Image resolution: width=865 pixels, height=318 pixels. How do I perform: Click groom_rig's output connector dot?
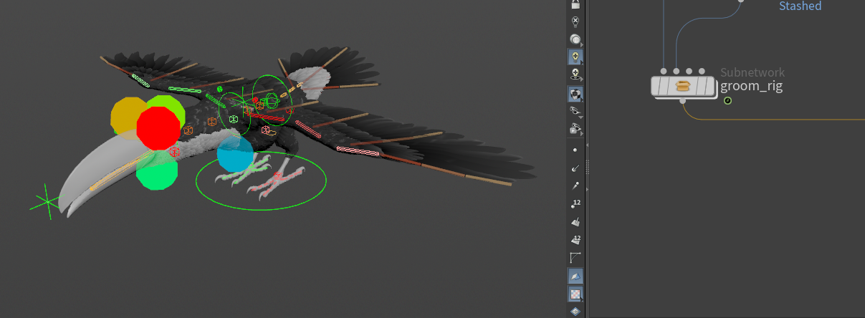[x=683, y=102]
